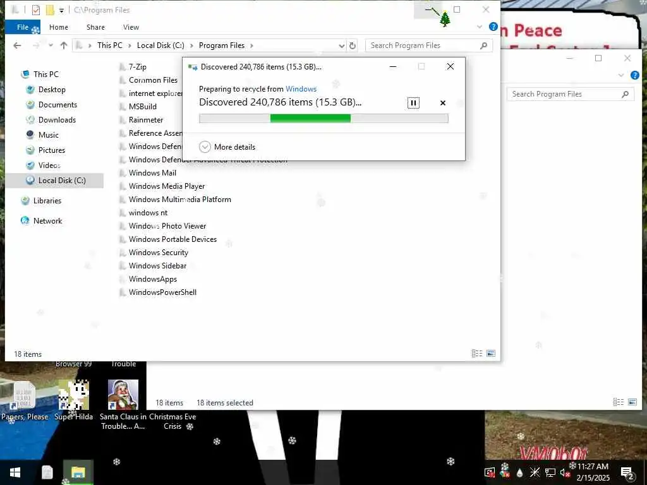Expand the ribbon with the chevron in front window

(480, 27)
